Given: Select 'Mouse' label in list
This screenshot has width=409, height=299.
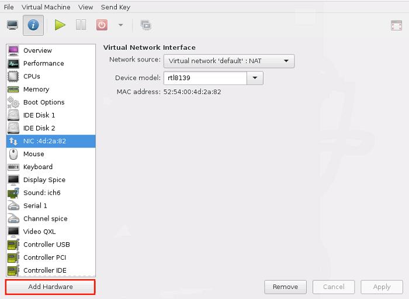Looking at the screenshot, I should 34,154.
